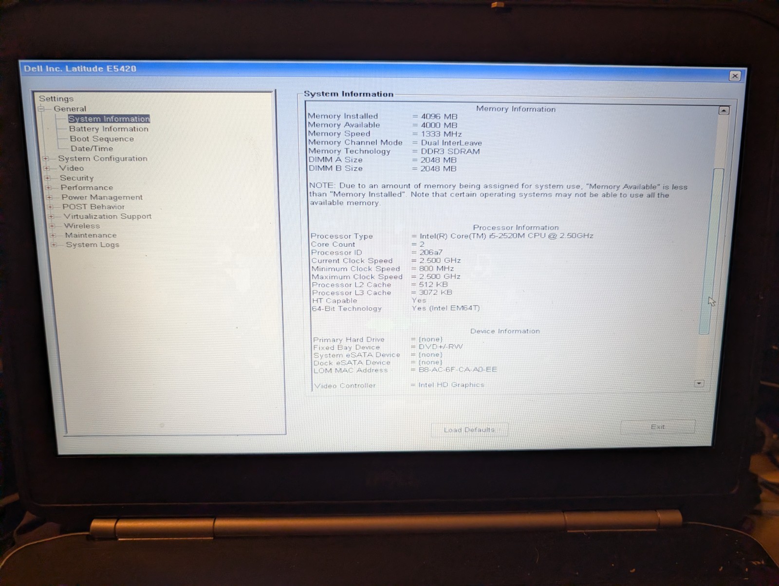Click the Core Count label
This screenshot has height=586, width=779.
(333, 245)
